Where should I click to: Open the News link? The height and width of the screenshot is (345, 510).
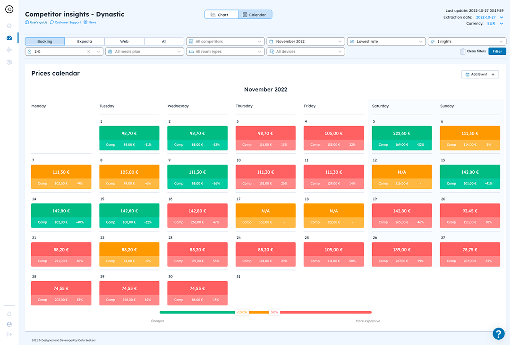(x=90, y=23)
